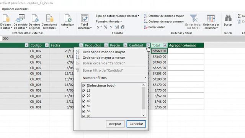
Task: Select the S/52.50 Total cell
Action: point(159,96)
